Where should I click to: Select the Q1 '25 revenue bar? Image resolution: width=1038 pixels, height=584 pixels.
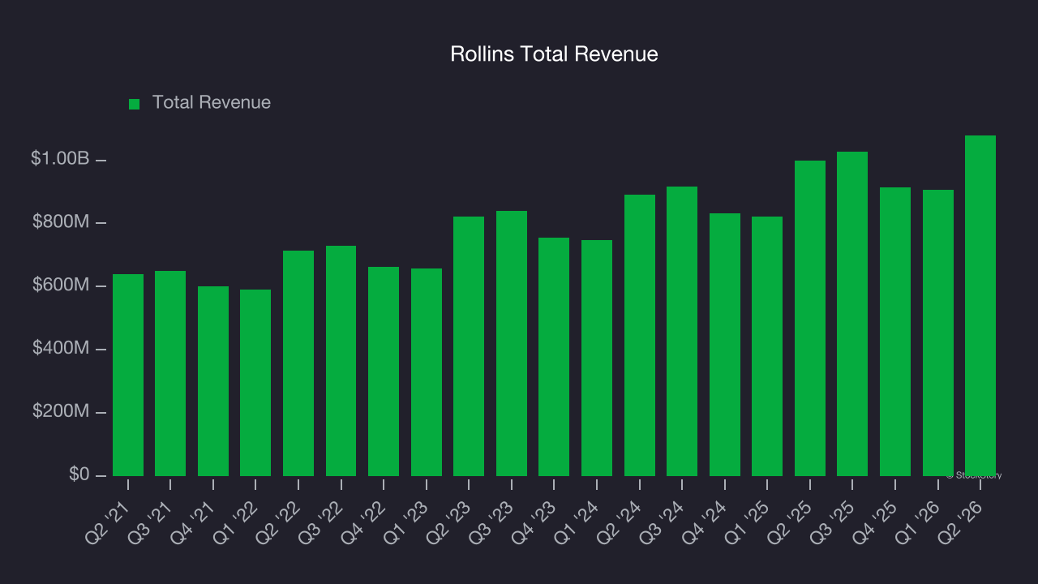(x=767, y=346)
